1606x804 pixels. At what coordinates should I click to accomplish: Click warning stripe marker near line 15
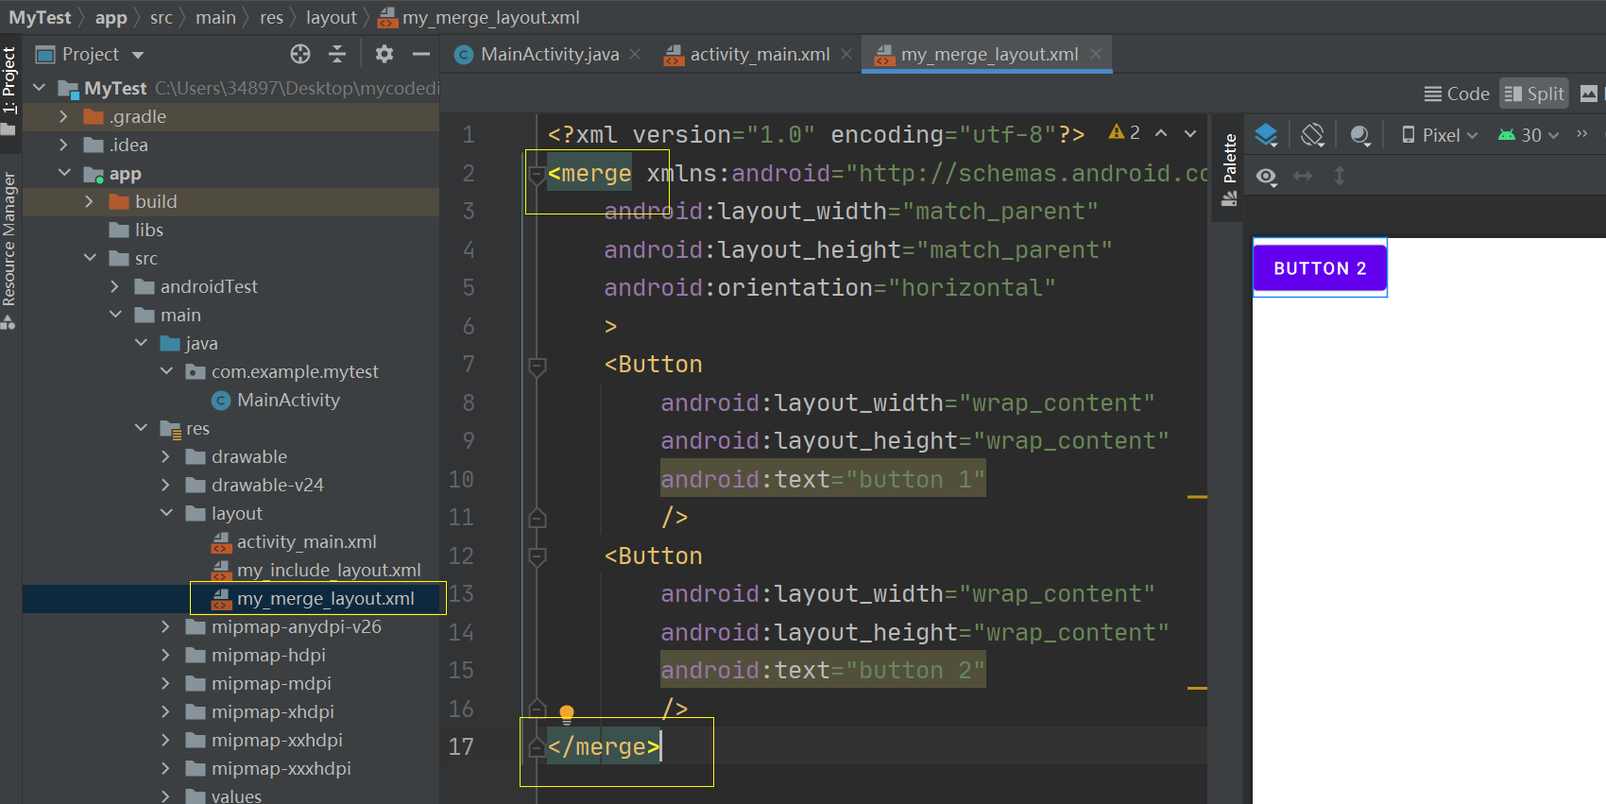(1197, 688)
